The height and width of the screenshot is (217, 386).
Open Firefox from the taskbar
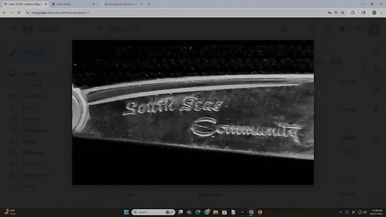260,212
